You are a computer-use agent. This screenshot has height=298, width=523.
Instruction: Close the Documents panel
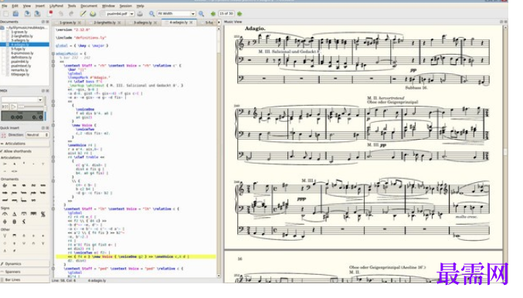pyautogui.click(x=47, y=22)
